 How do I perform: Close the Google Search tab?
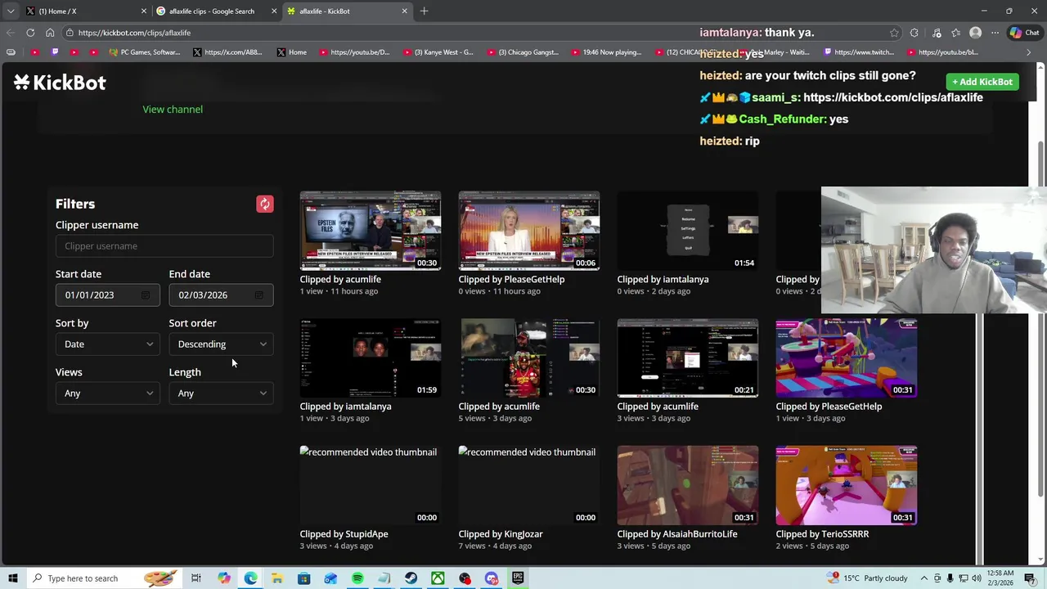tap(274, 11)
